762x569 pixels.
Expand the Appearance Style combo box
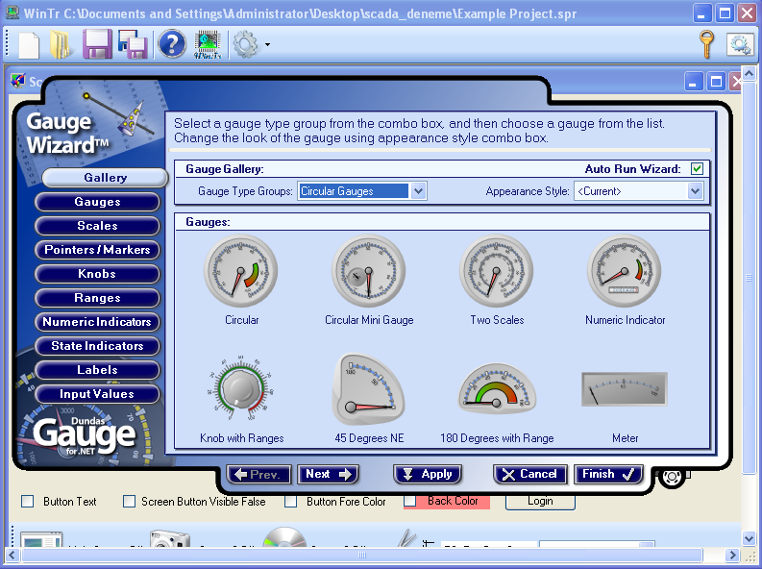[x=696, y=191]
